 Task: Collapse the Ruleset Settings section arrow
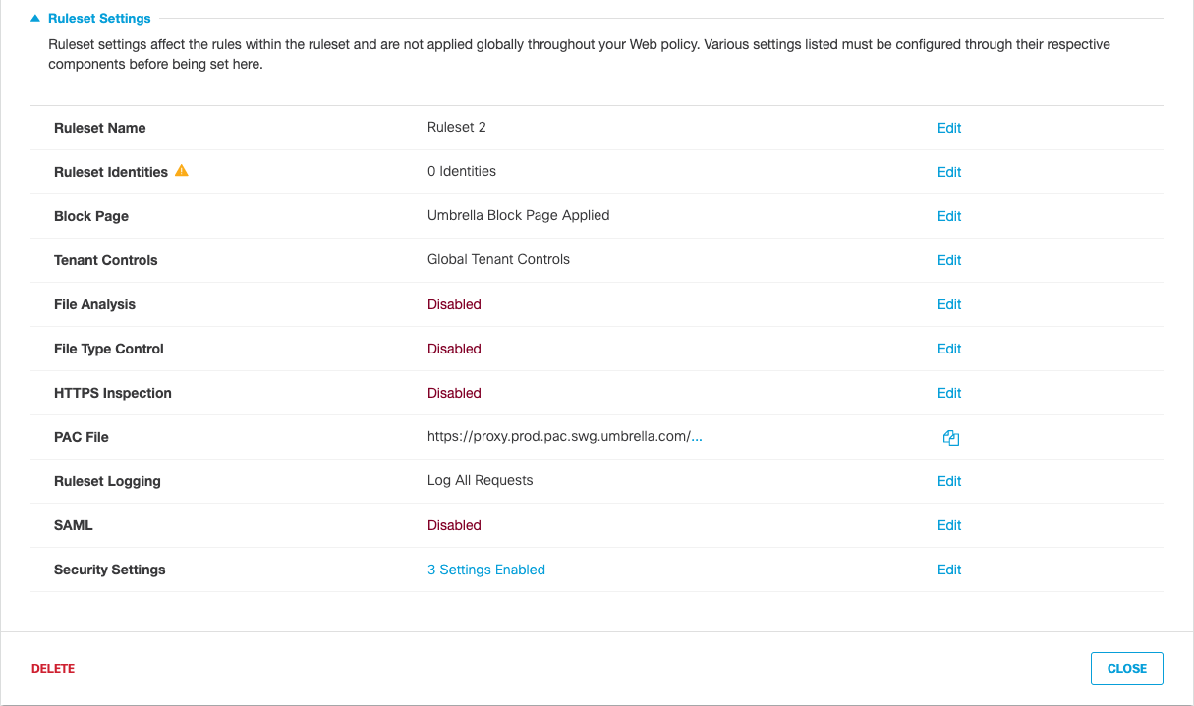(35, 18)
